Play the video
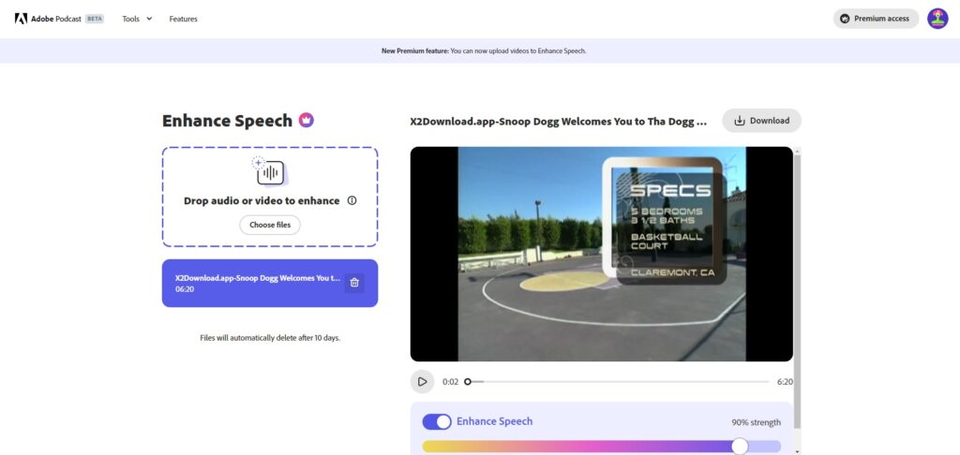Viewport: 960px width, 455px height. point(422,382)
